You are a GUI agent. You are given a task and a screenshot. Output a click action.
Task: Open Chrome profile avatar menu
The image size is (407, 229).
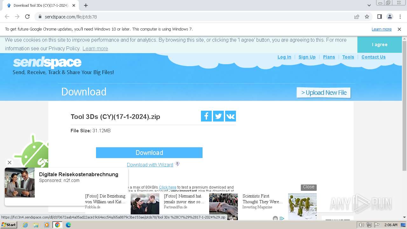coord(390,17)
